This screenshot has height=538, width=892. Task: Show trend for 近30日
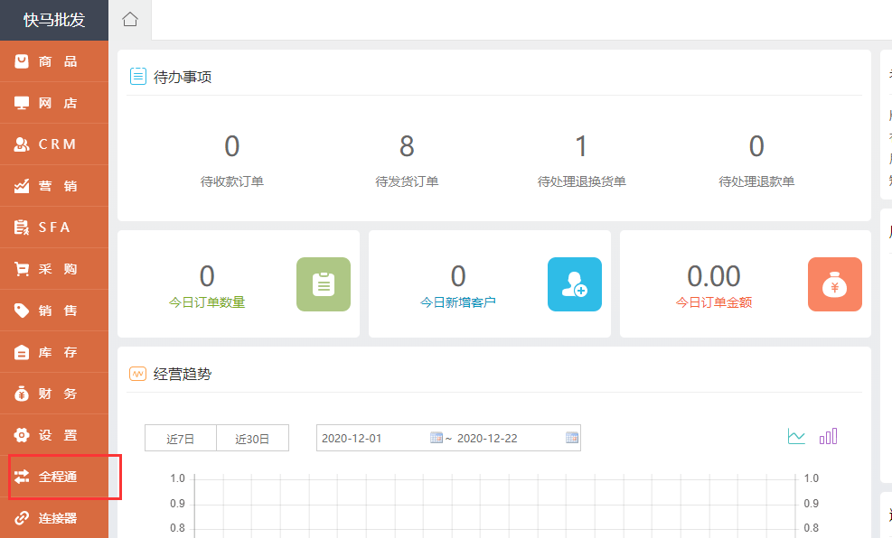(x=253, y=439)
